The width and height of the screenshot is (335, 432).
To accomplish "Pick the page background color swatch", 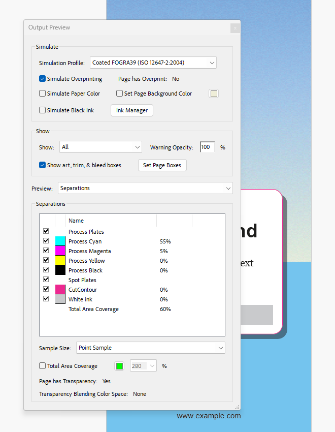I will coord(214,94).
